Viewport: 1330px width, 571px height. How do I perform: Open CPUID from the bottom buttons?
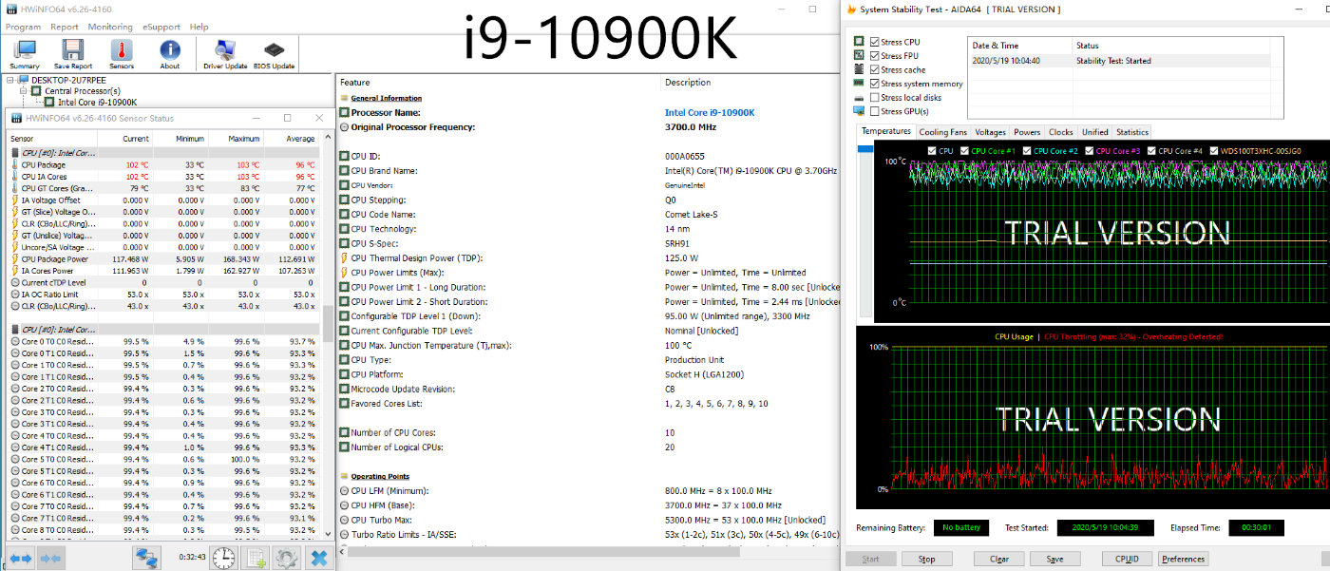(1127, 559)
